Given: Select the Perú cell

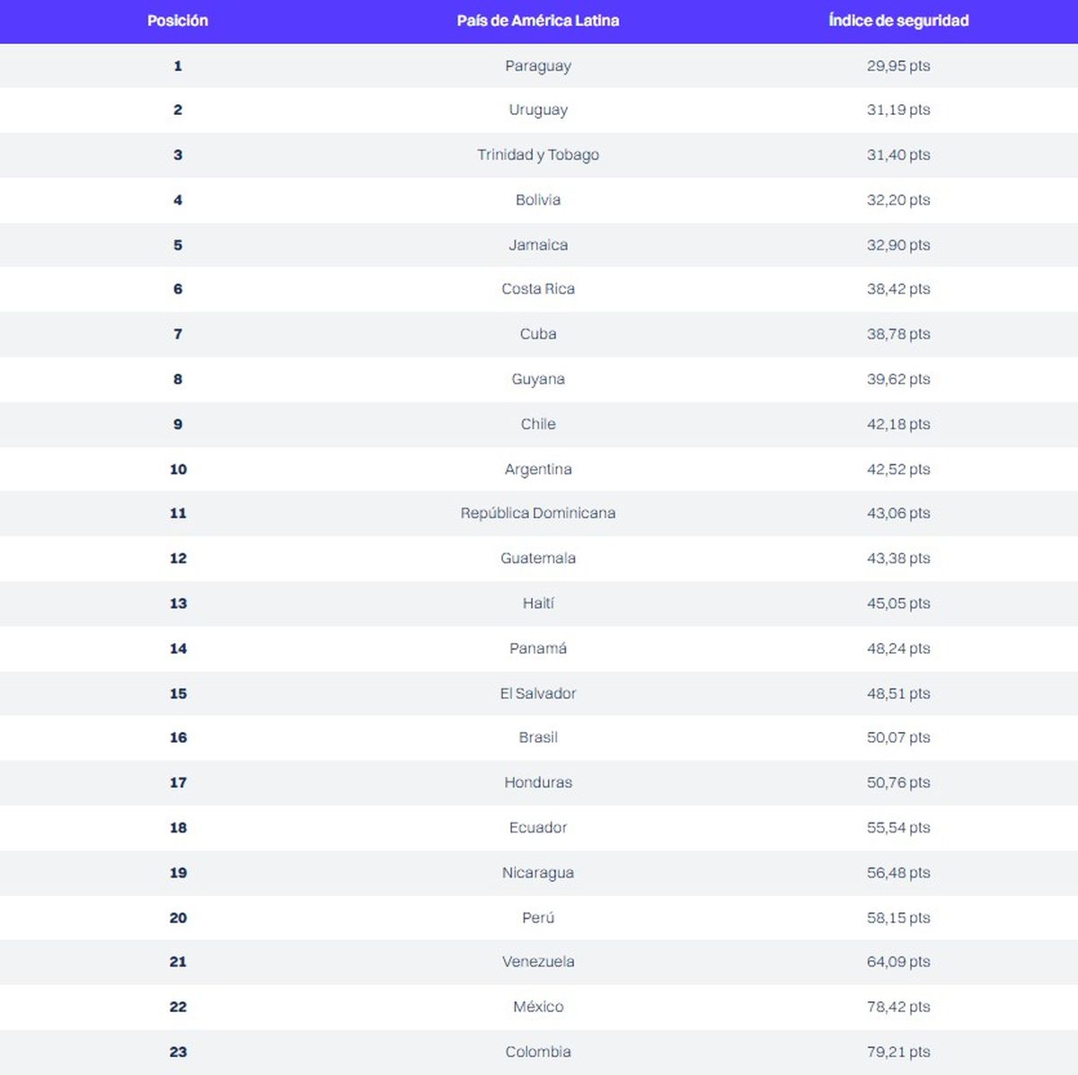Looking at the screenshot, I should pyautogui.click(x=537, y=917).
